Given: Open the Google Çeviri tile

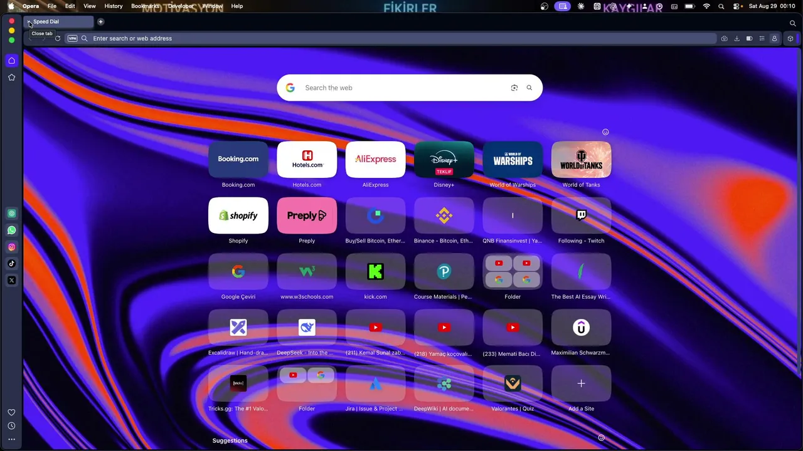Looking at the screenshot, I should pyautogui.click(x=238, y=271).
